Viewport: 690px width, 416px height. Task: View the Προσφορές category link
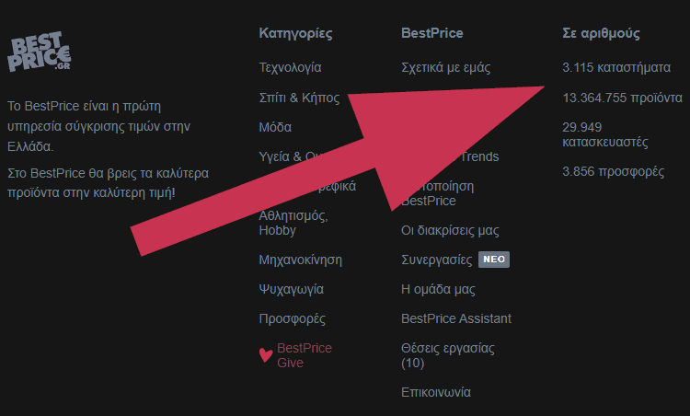pos(293,318)
